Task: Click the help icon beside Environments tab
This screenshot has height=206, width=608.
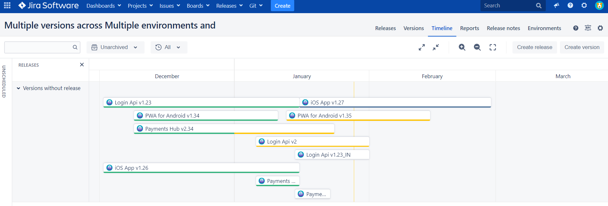Action: 576,28
